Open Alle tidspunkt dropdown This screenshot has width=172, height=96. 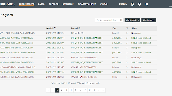132,20
